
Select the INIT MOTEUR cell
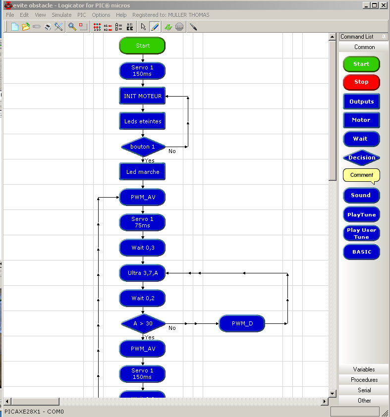point(142,96)
